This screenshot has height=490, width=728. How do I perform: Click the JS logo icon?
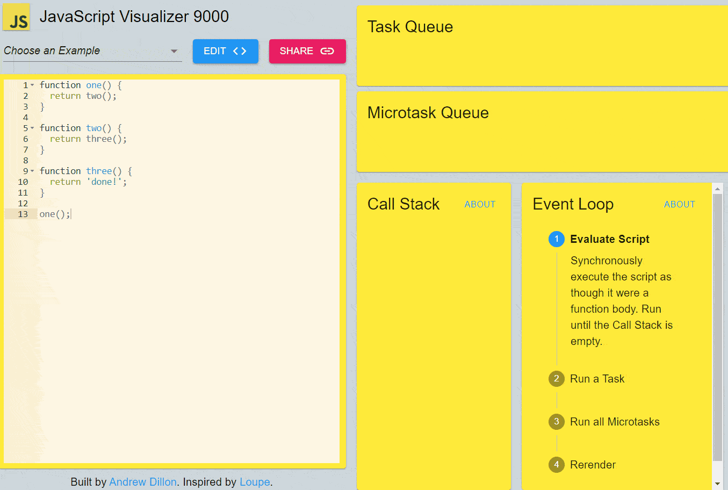click(x=17, y=16)
